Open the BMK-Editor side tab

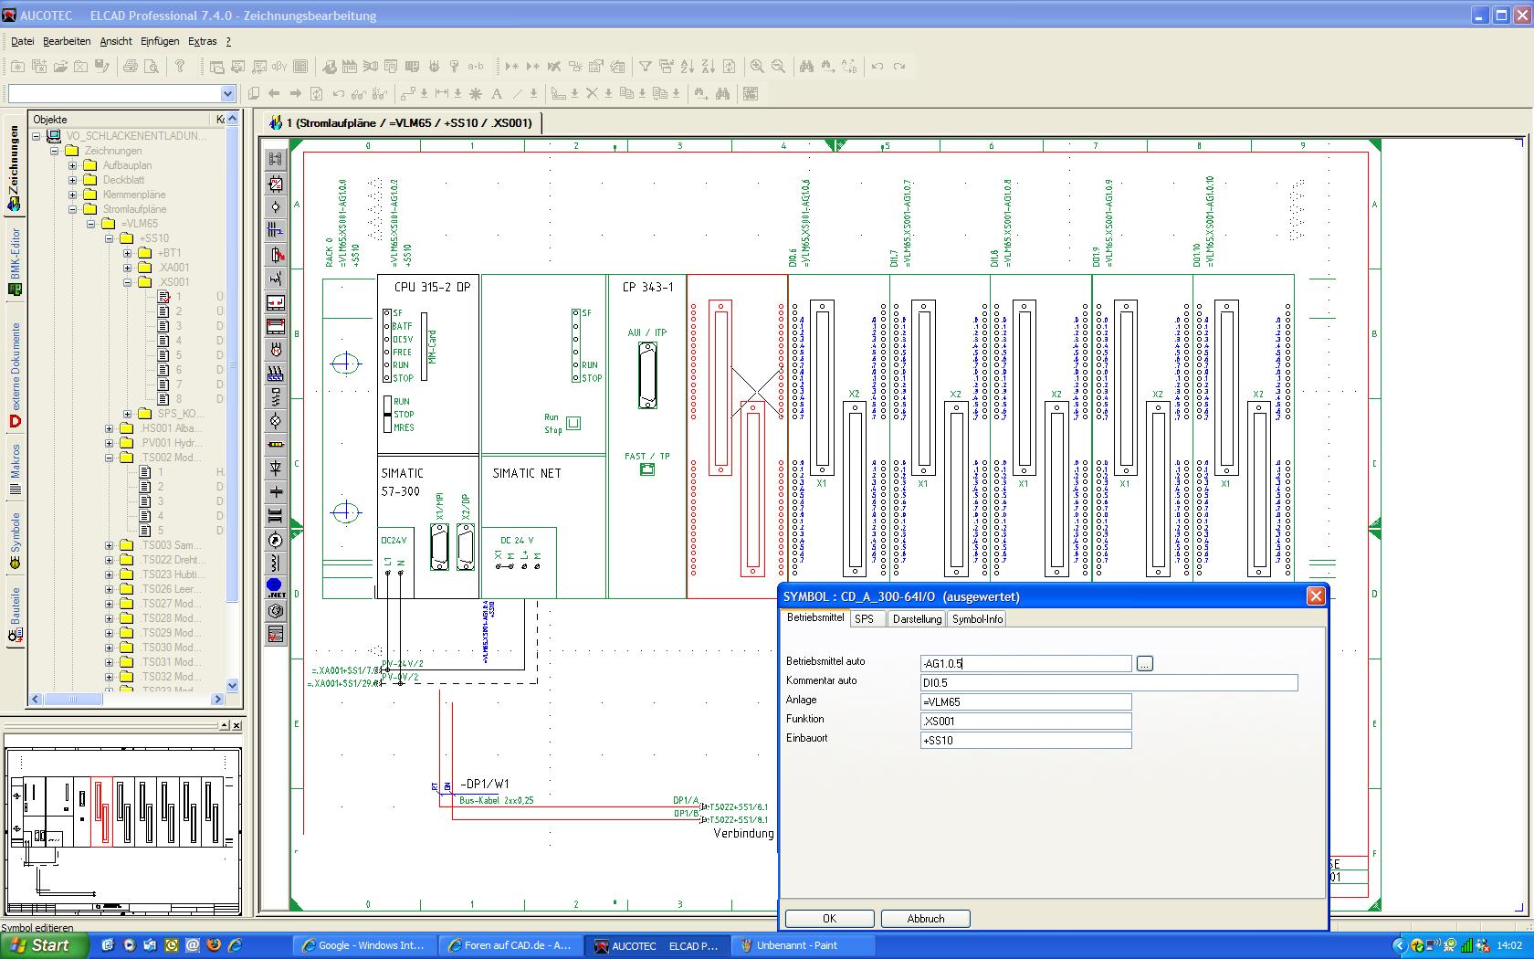[x=15, y=262]
